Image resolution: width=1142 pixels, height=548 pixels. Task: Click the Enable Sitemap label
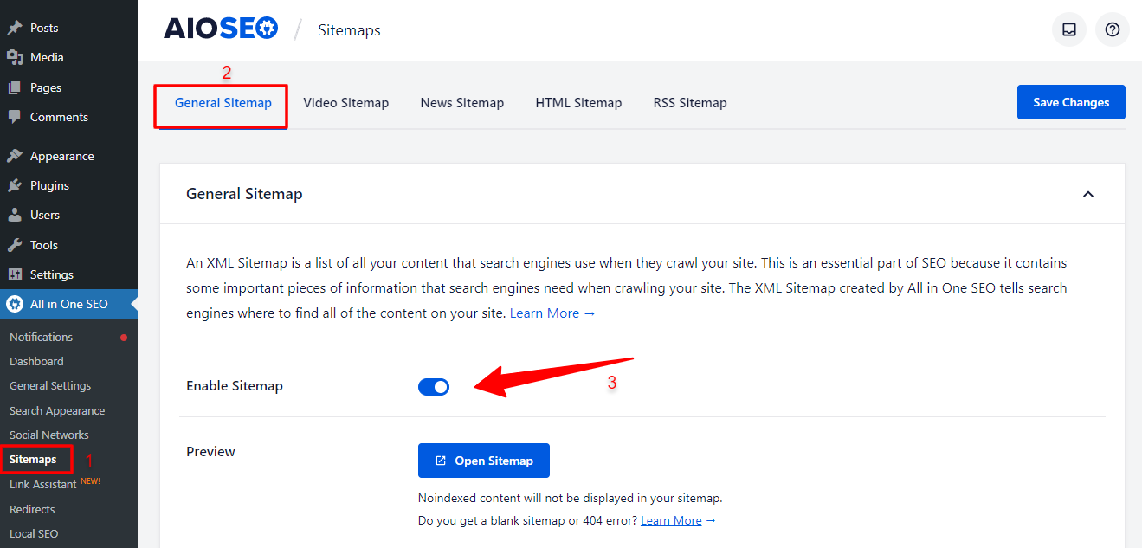coord(235,386)
